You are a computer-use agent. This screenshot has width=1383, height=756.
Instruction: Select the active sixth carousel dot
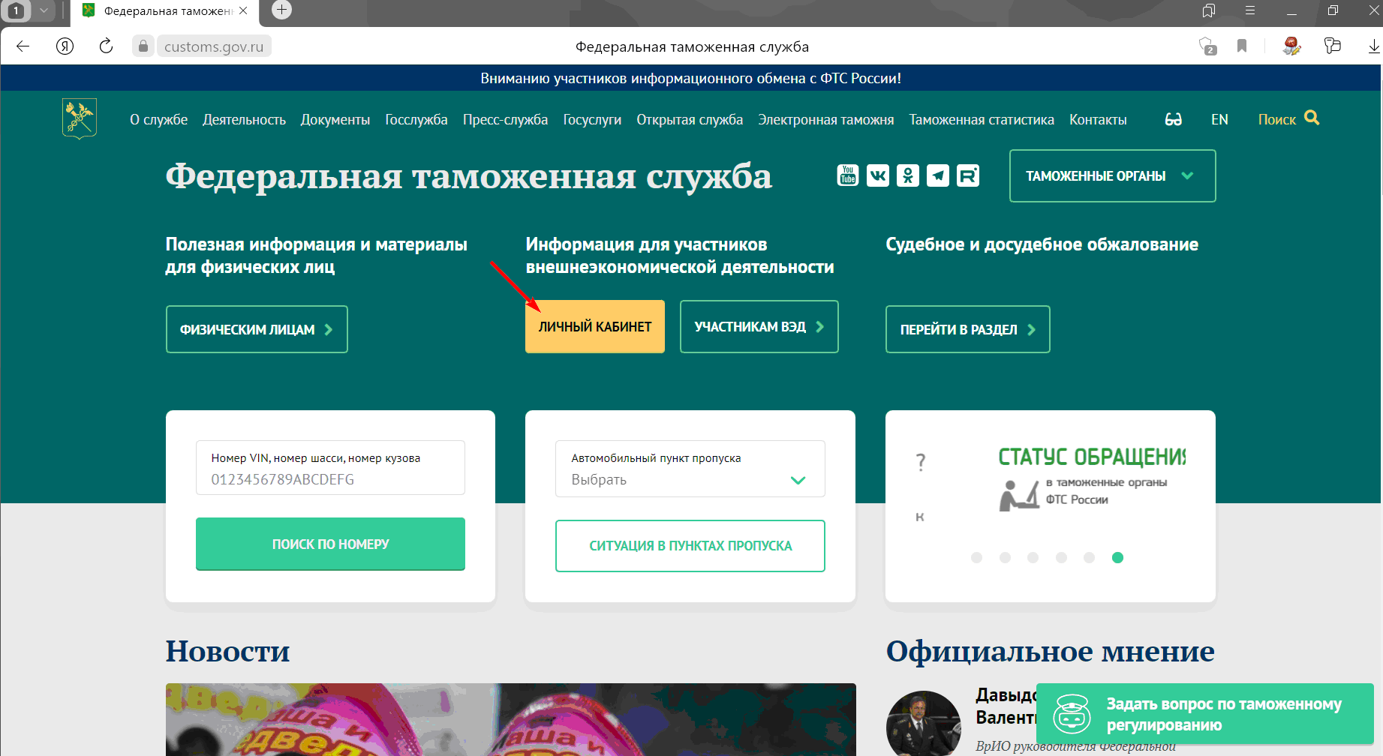coord(1117,557)
